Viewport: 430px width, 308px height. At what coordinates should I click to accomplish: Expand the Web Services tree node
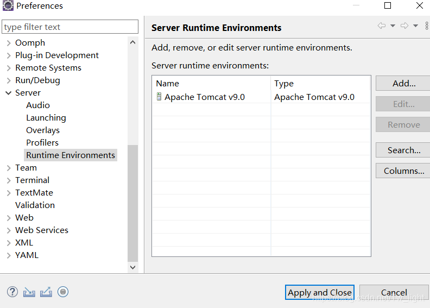[9, 230]
